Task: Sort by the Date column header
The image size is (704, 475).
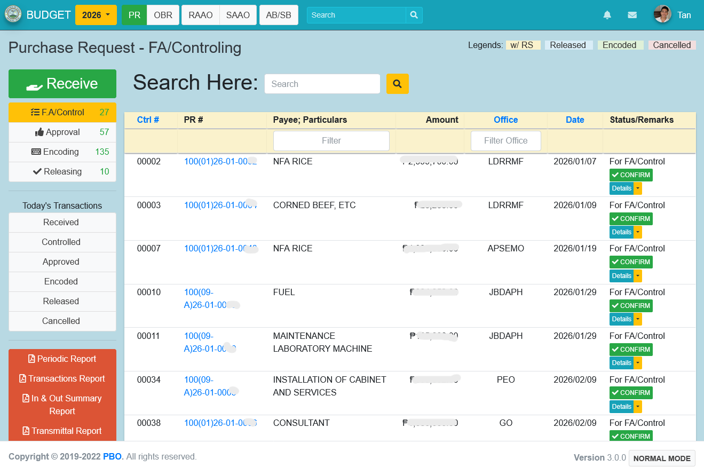Action: [575, 120]
